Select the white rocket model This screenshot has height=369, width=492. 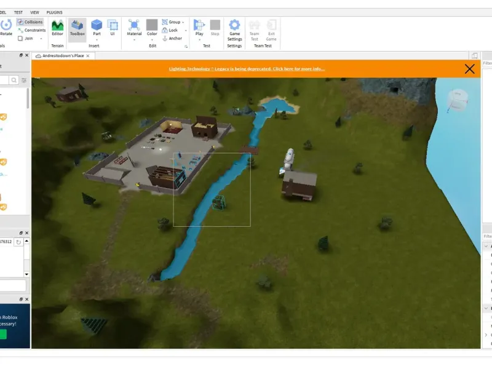[x=288, y=160]
